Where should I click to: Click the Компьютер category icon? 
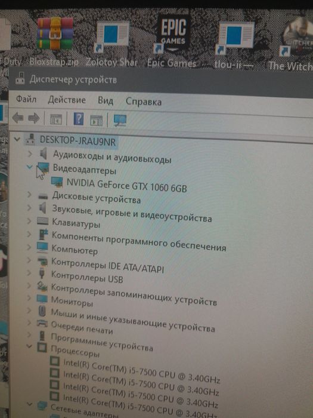42,247
